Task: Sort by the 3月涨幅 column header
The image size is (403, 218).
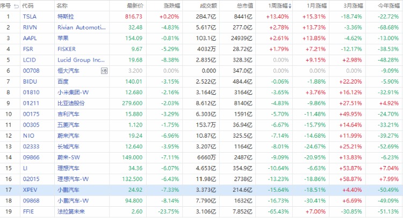Action: tap(353, 6)
